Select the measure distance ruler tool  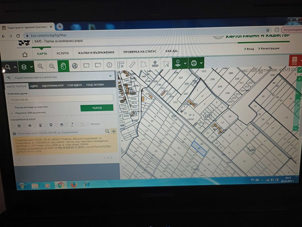pos(132,65)
